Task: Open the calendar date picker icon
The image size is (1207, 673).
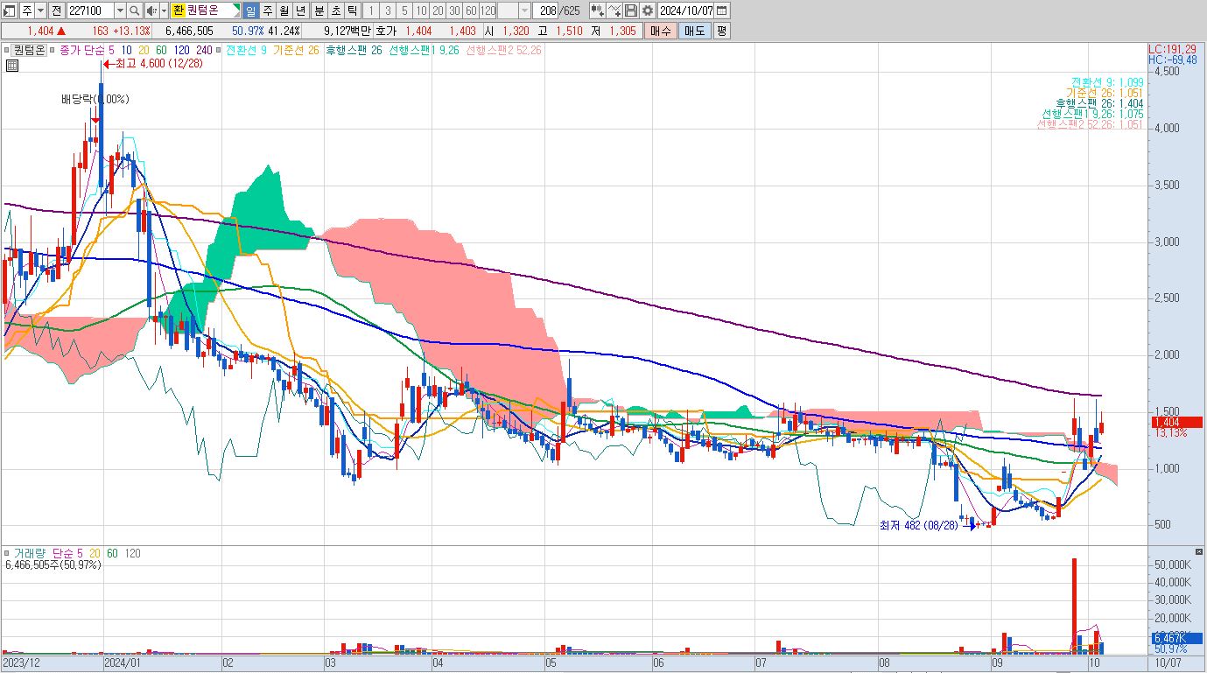Action: tap(721, 11)
